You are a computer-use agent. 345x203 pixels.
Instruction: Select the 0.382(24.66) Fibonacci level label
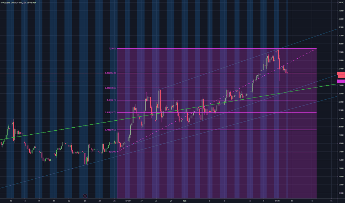click(x=111, y=88)
